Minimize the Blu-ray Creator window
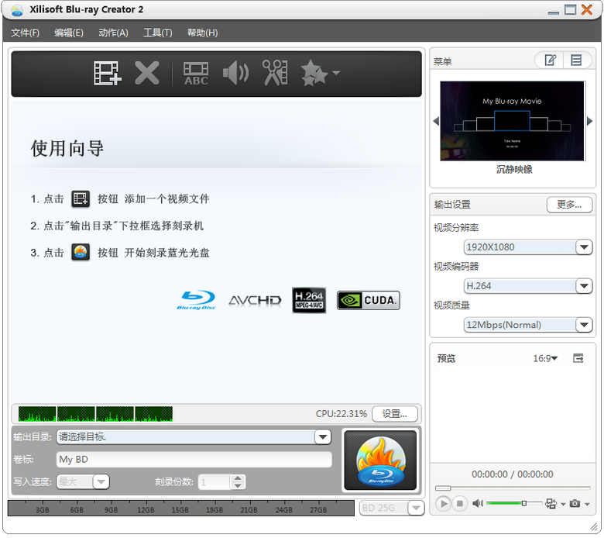Screen dimensions: 604x538 pyautogui.click(x=554, y=12)
